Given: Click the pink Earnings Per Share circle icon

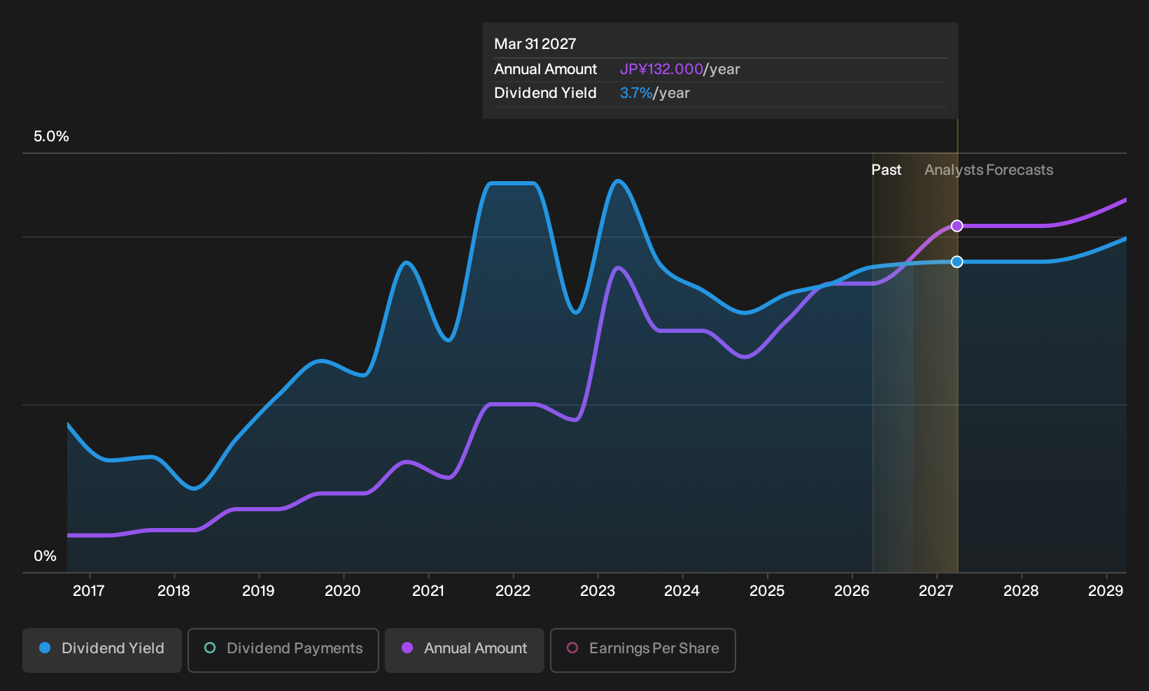Looking at the screenshot, I should coord(572,648).
